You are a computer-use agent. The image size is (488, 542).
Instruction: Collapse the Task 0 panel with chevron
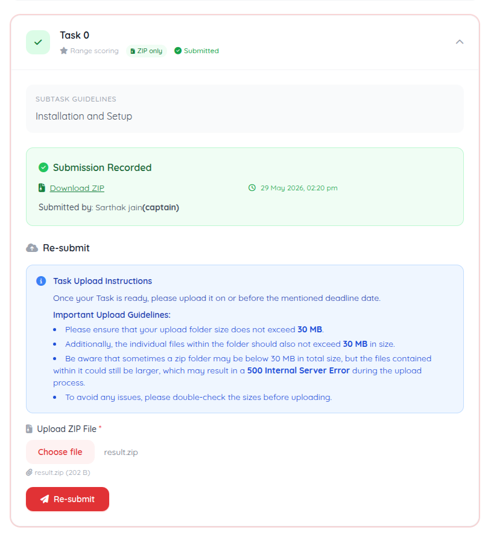click(x=460, y=42)
